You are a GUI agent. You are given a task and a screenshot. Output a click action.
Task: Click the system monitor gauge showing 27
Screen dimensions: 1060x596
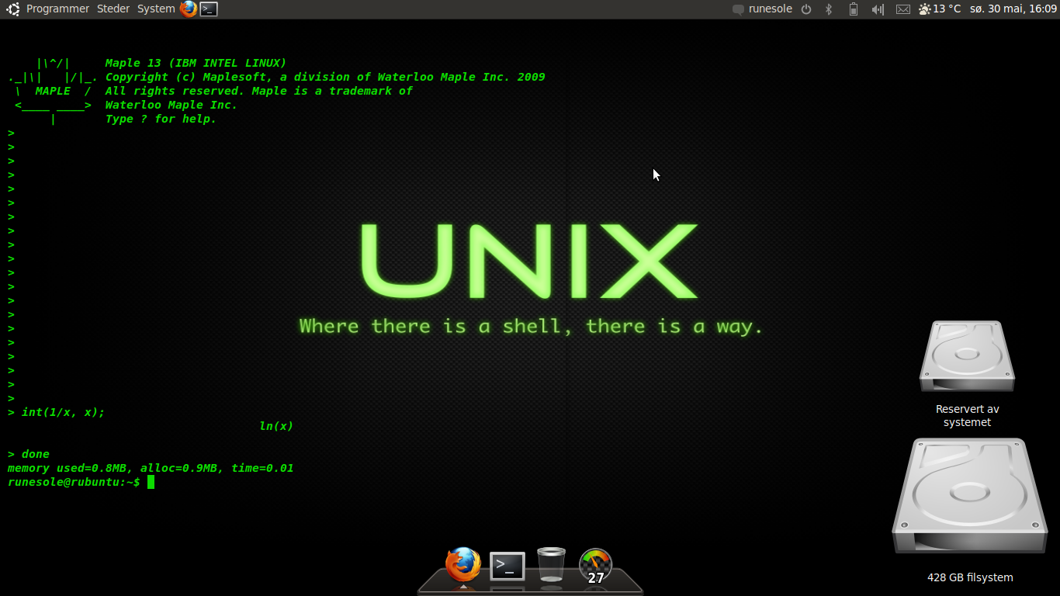(x=595, y=567)
